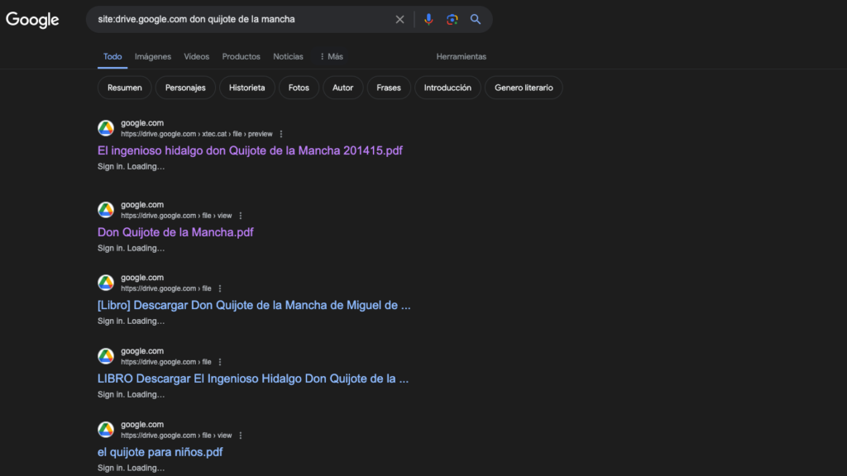The image size is (847, 476).
Task: Select the Todo tab
Action: point(112,57)
